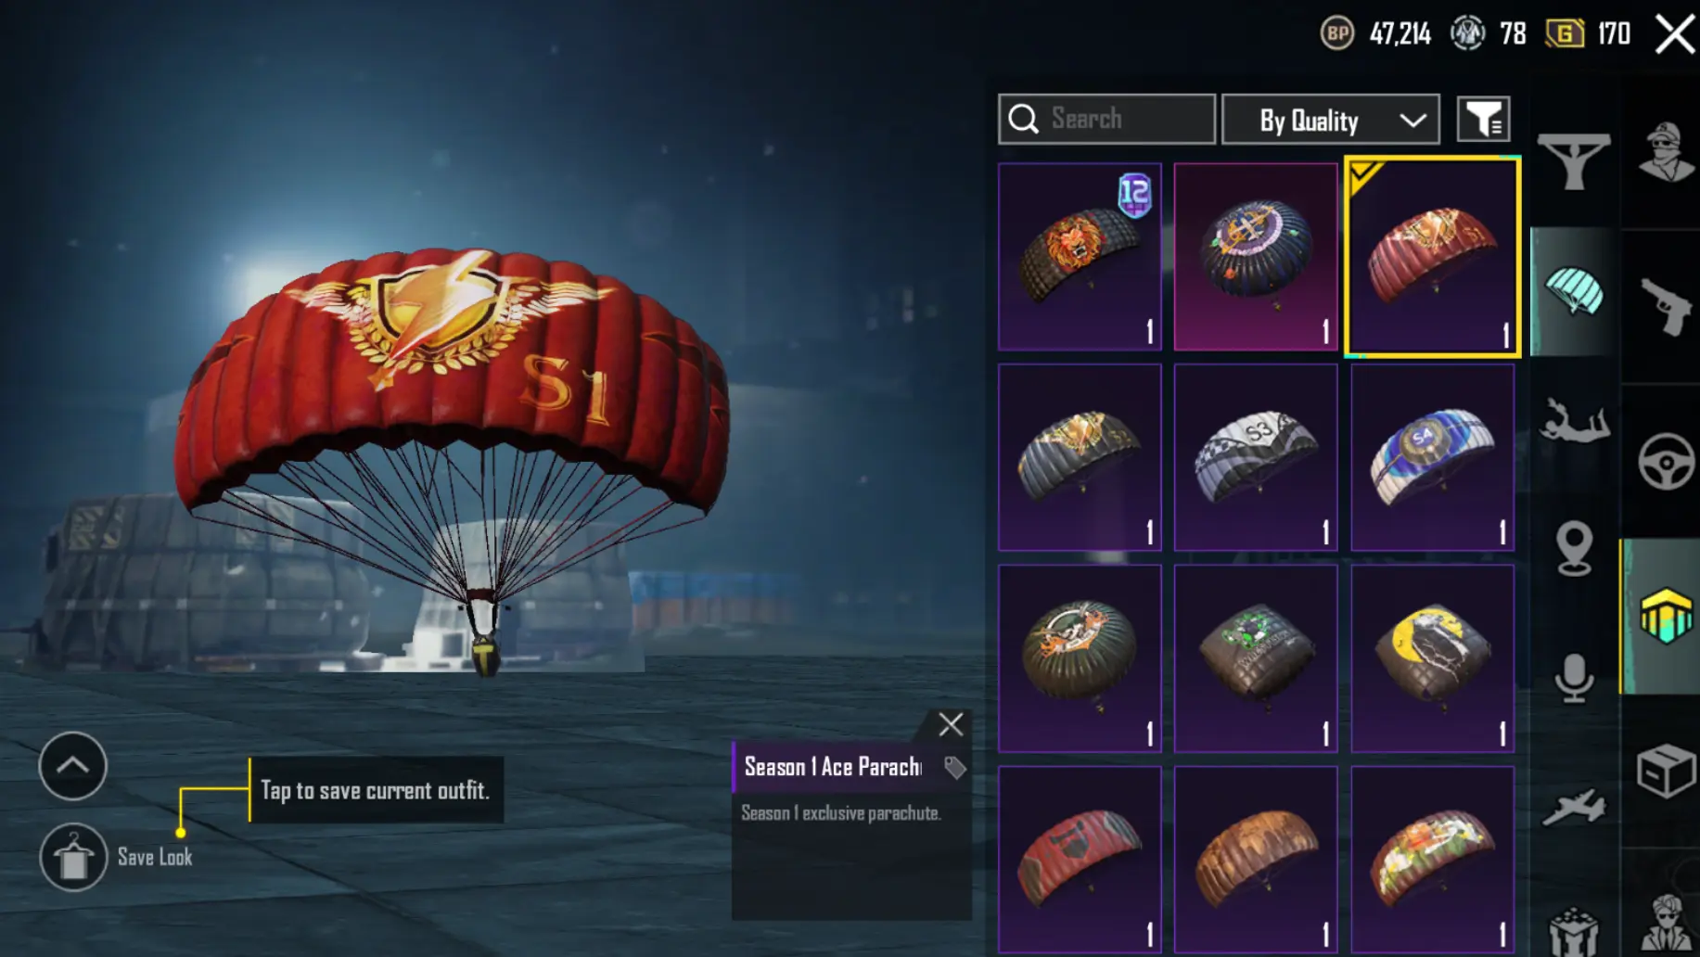Screen dimensions: 1700x957
Task: Click the tag icon beside parachute name
Action: point(954,768)
